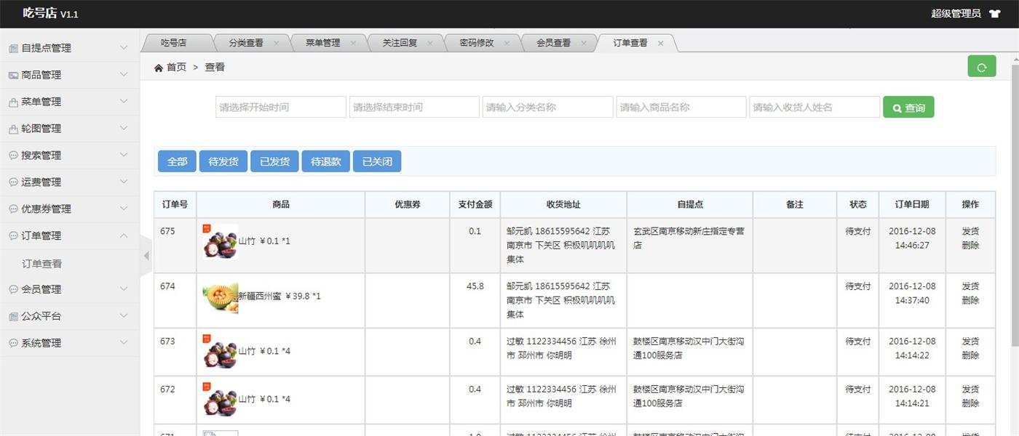1019x436 pixels.
Task: Filter orders by 待发货
Action: 223,161
